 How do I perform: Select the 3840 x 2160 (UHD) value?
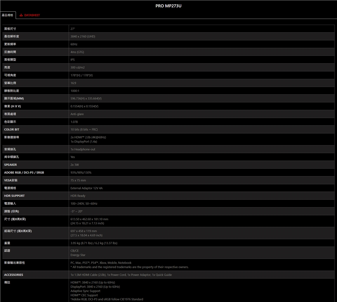[x=83, y=36]
